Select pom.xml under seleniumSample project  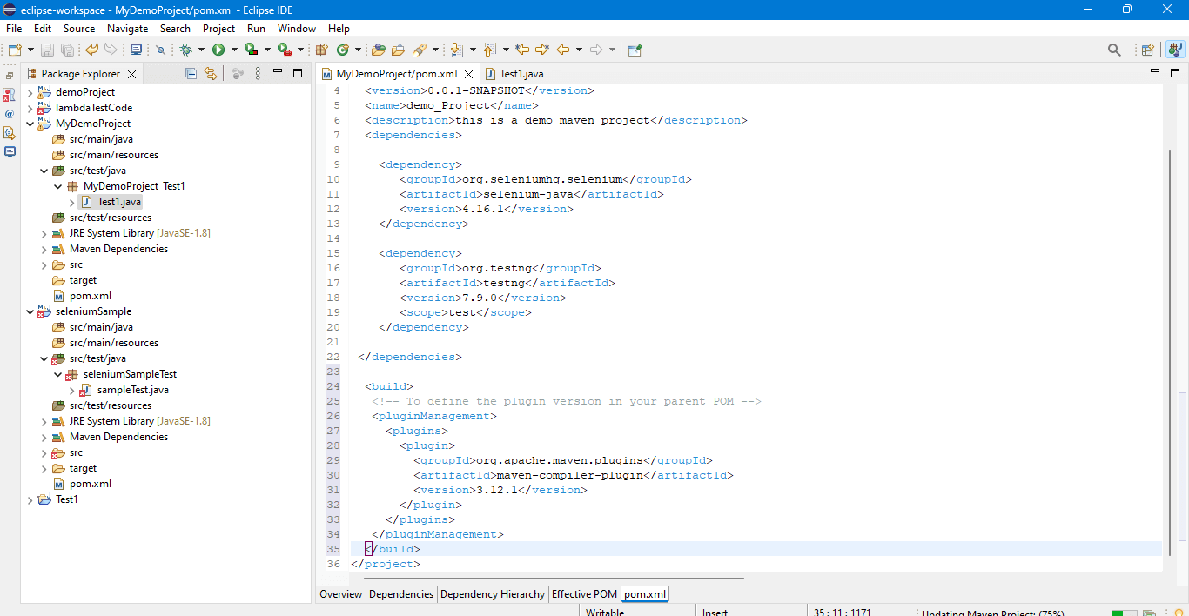pyautogui.click(x=90, y=484)
